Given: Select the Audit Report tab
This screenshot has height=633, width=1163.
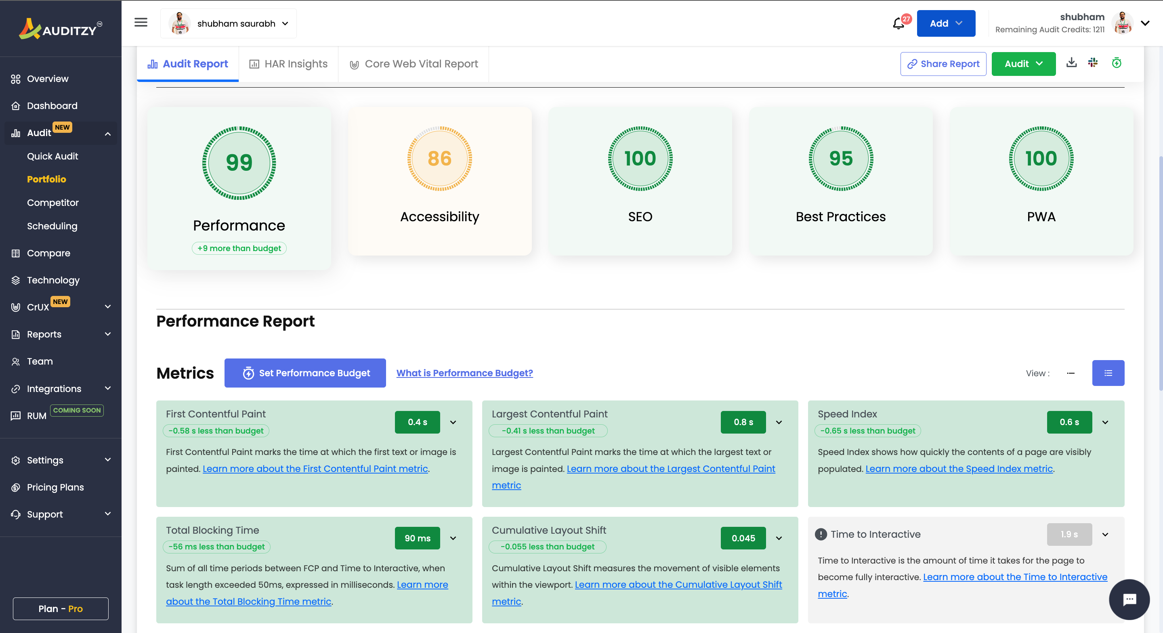Looking at the screenshot, I should 188,64.
